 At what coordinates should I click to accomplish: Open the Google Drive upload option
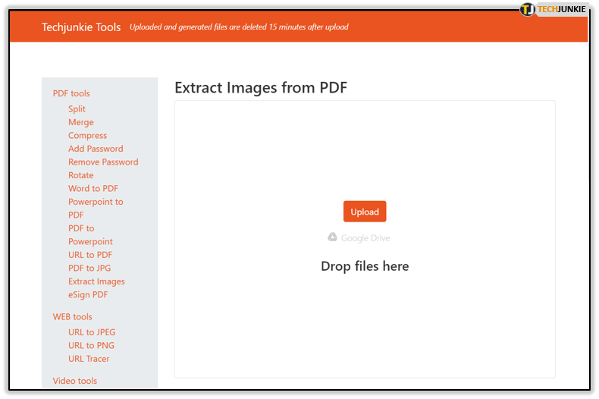pyautogui.click(x=359, y=237)
